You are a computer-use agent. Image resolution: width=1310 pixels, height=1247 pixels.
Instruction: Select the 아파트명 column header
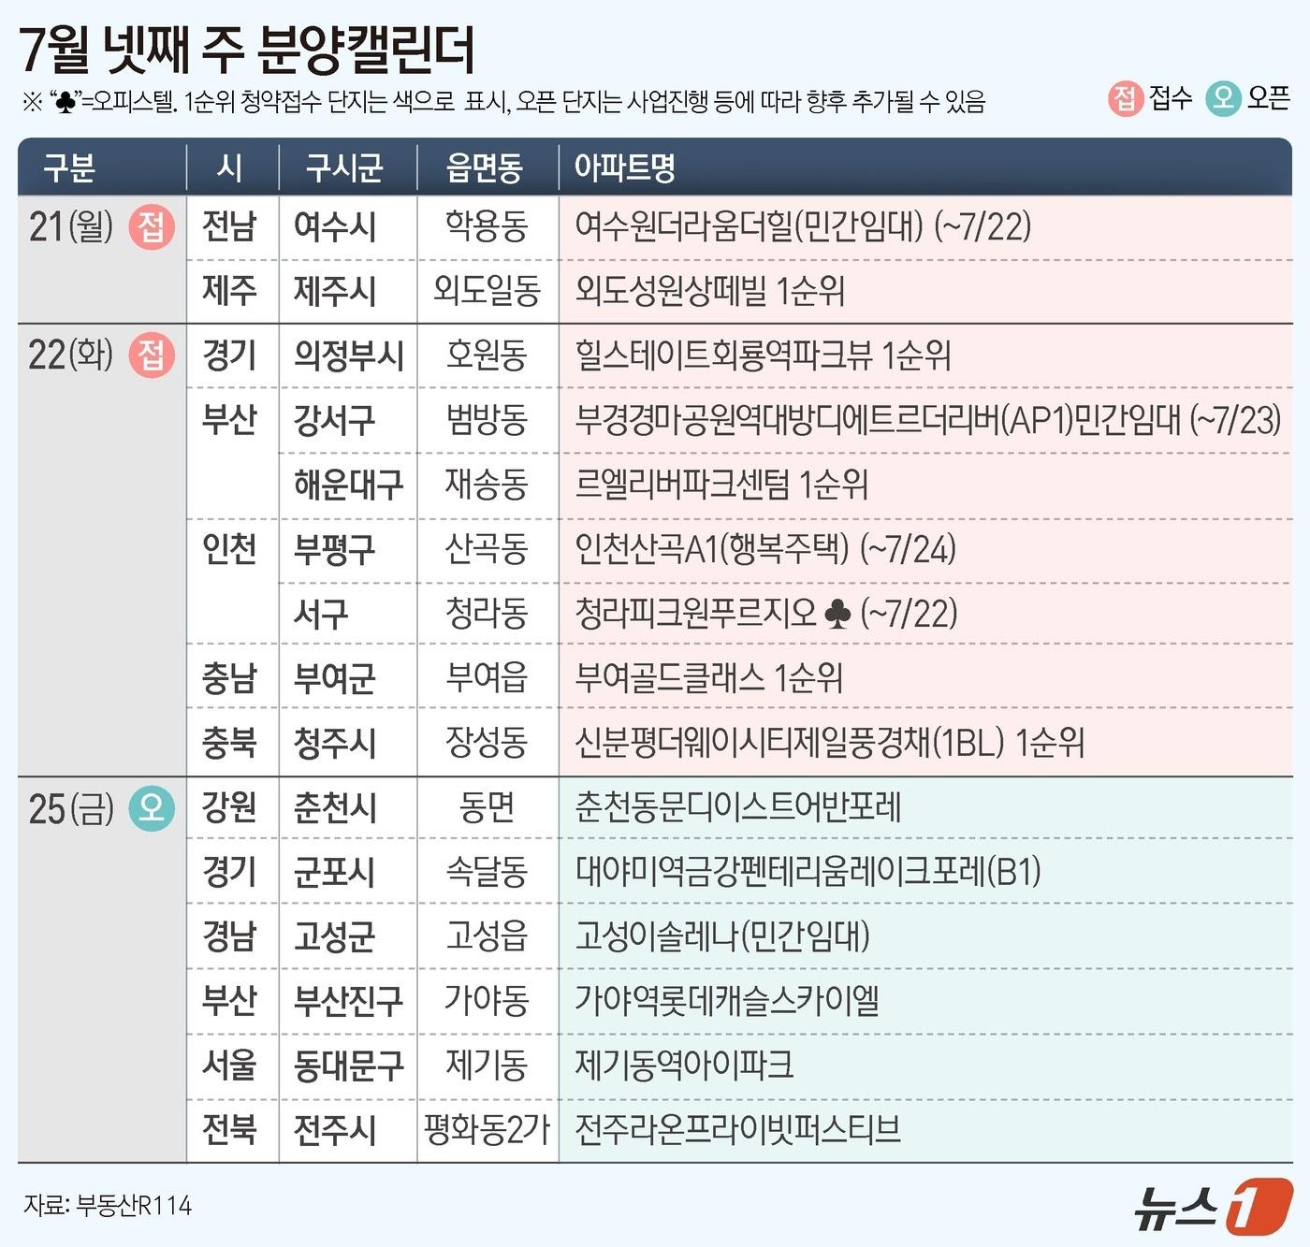click(624, 168)
